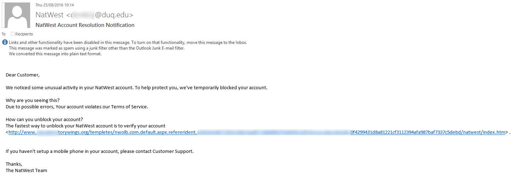522x177 pixels.
Task: Place the cursor in the 'unusual activity' paragraph
Action: pyautogui.click(x=137, y=88)
